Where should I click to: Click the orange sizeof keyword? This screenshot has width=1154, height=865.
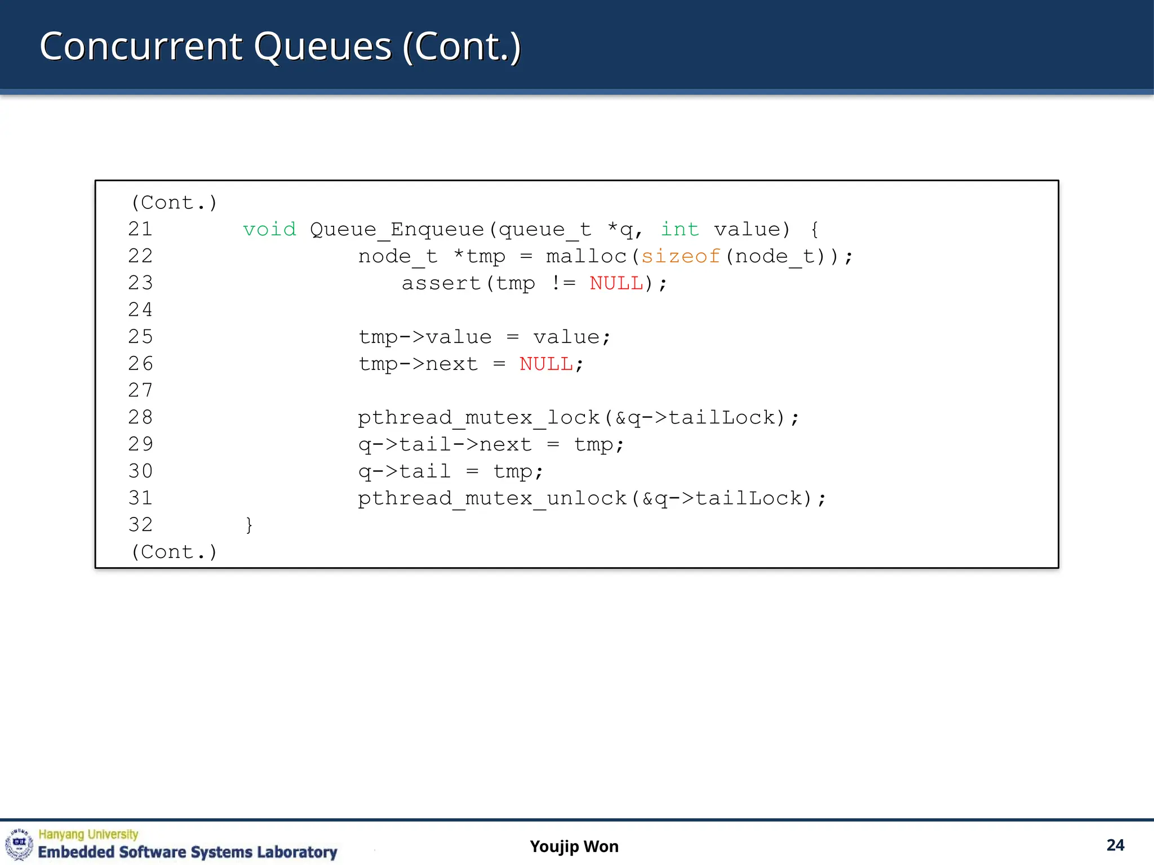681,256
